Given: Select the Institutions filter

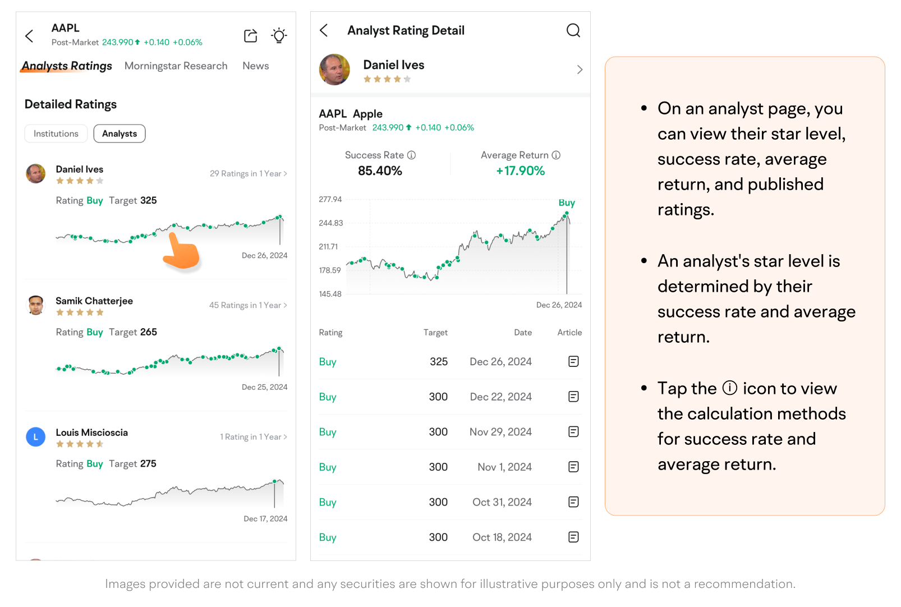Looking at the screenshot, I should click(x=56, y=134).
